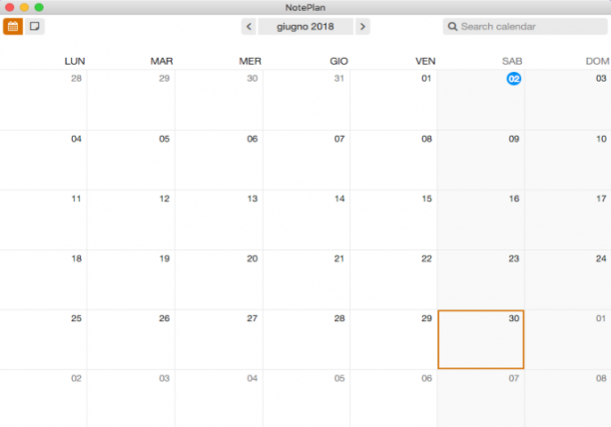Advance to next month with right chevron
The width and height of the screenshot is (611, 427).
pyautogui.click(x=362, y=27)
